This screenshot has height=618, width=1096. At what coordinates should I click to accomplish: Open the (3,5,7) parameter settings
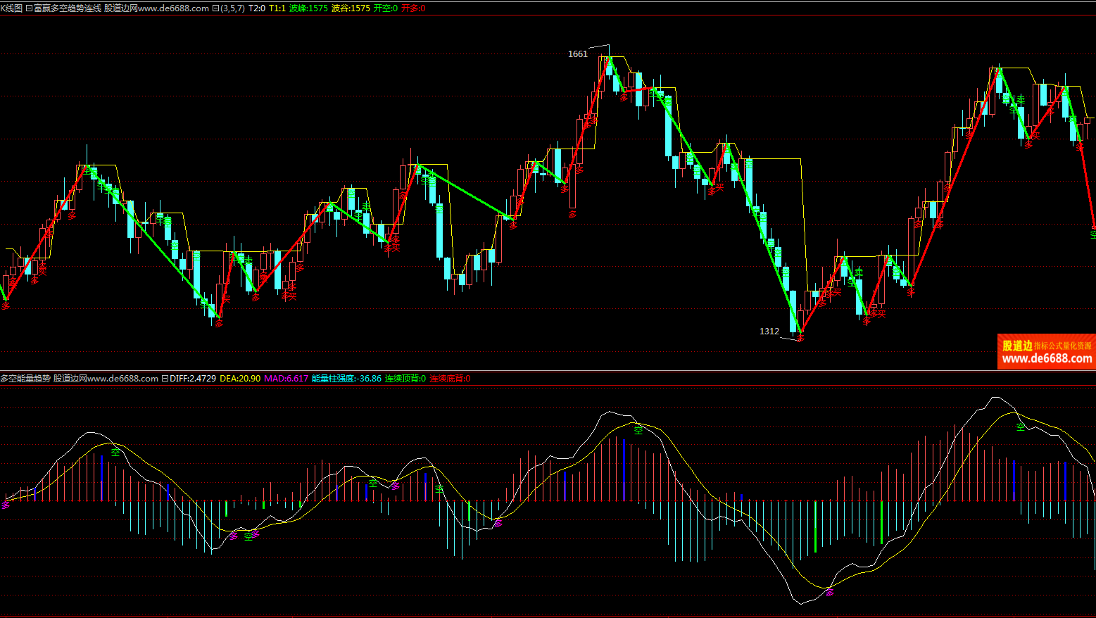(232, 8)
